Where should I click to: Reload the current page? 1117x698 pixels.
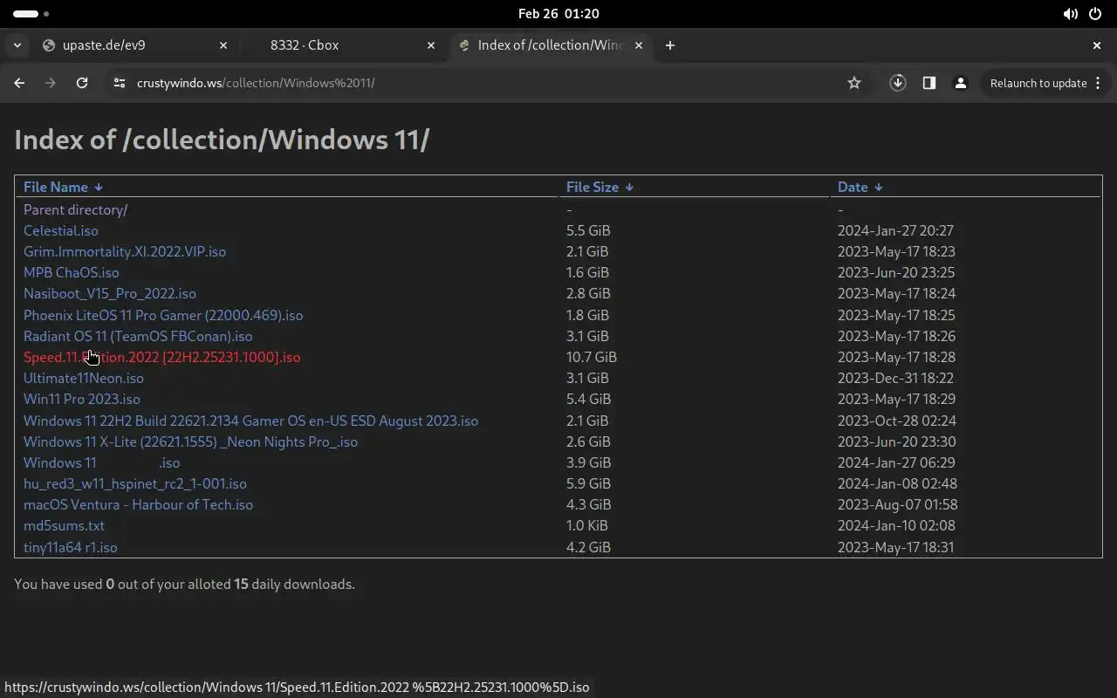click(x=82, y=83)
